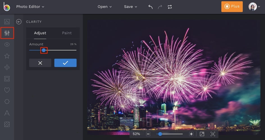265x140 pixels.
Task: Cancel the Clarity adjustment
Action: pos(40,63)
